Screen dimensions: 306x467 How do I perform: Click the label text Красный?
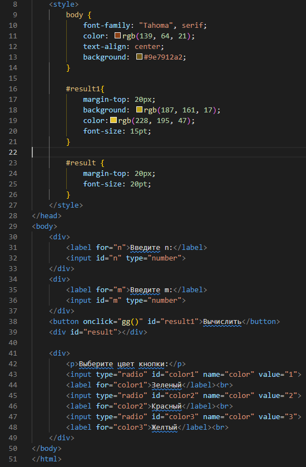(167, 406)
